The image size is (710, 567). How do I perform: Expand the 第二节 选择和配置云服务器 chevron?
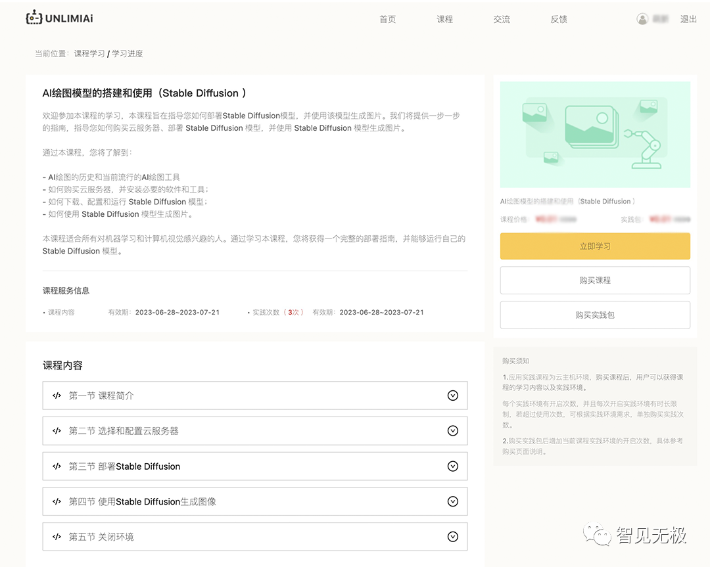(x=452, y=431)
